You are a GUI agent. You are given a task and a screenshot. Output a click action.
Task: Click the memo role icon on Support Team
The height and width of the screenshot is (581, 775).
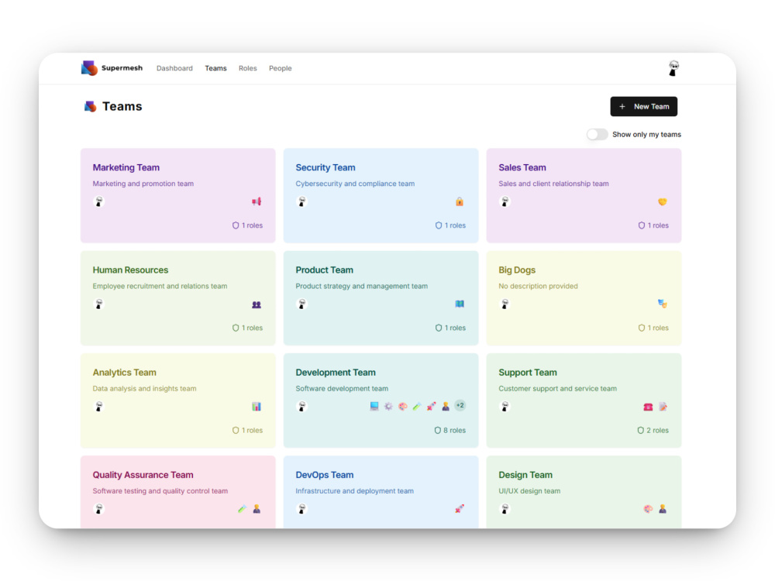point(663,407)
